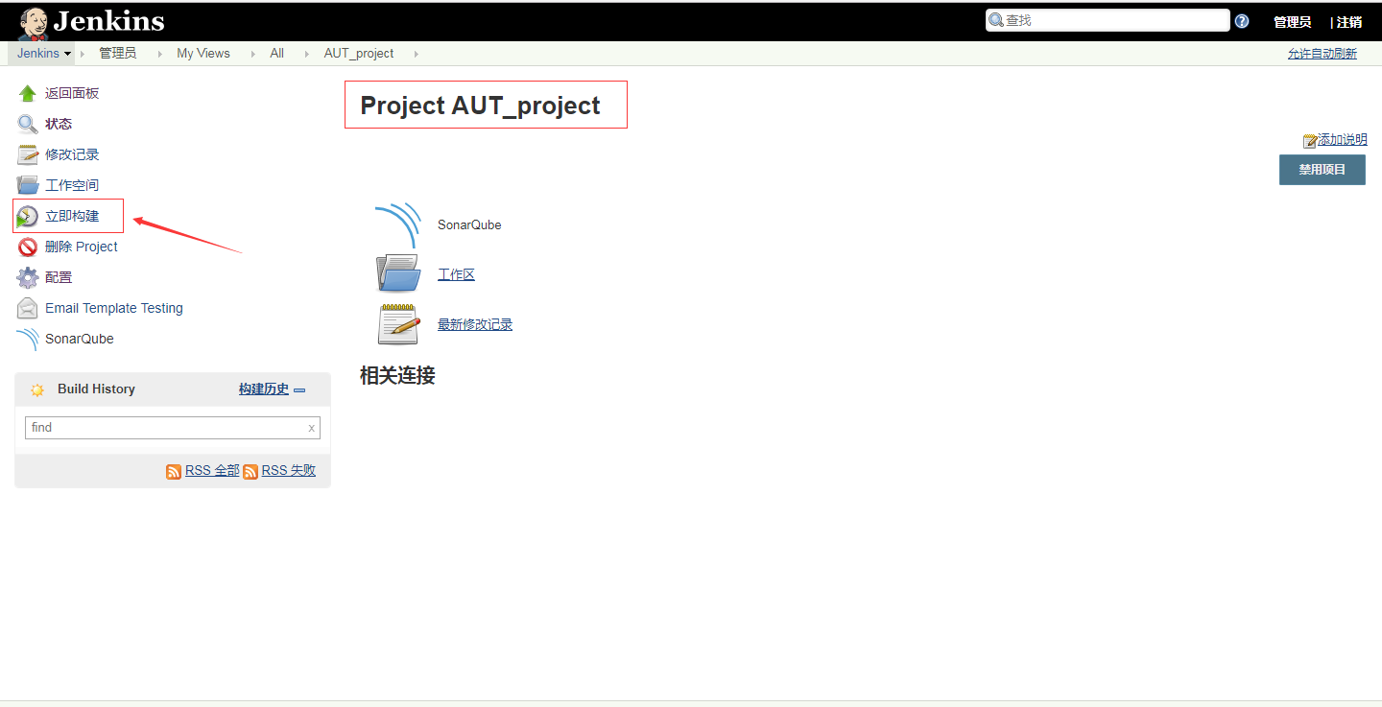1382x707 pixels.
Task: Open Email Template Testing link
Action: [114, 308]
